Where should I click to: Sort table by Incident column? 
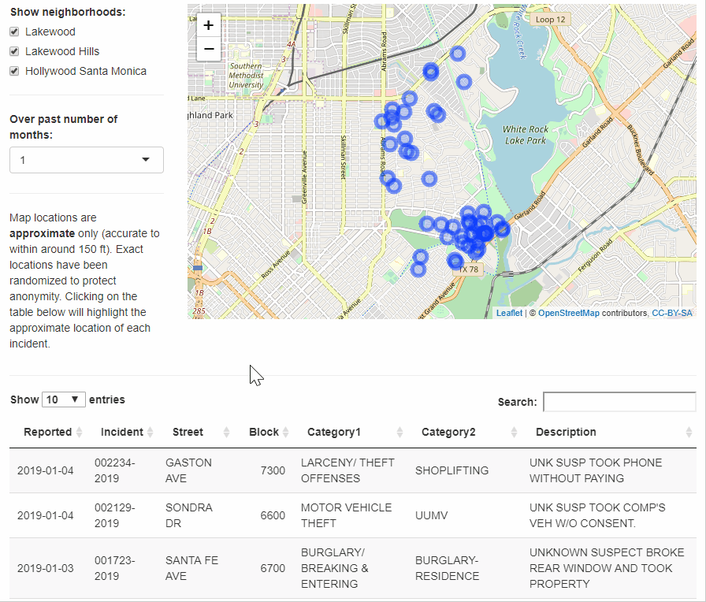coord(122,433)
